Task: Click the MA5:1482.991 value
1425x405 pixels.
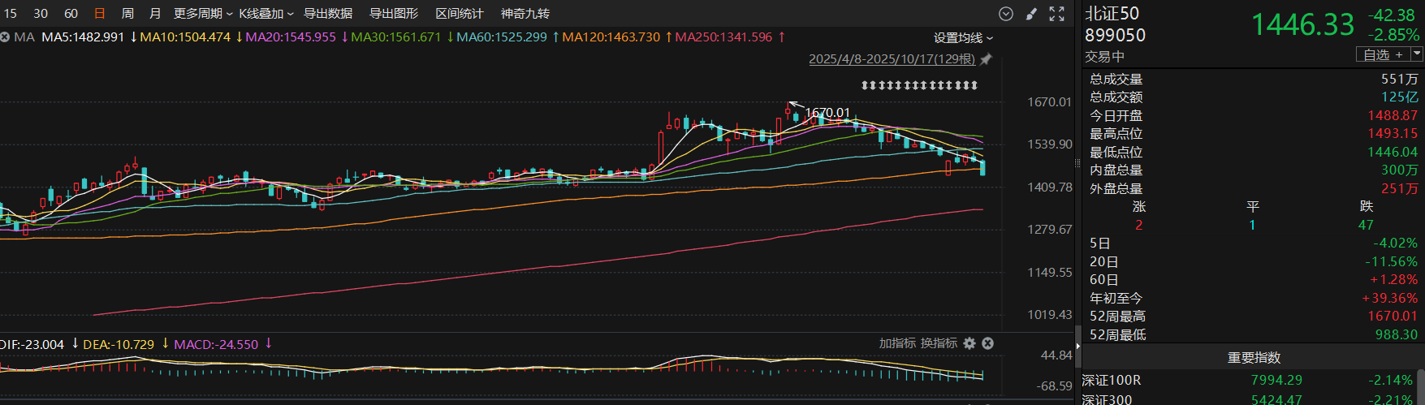Action: click(x=83, y=37)
